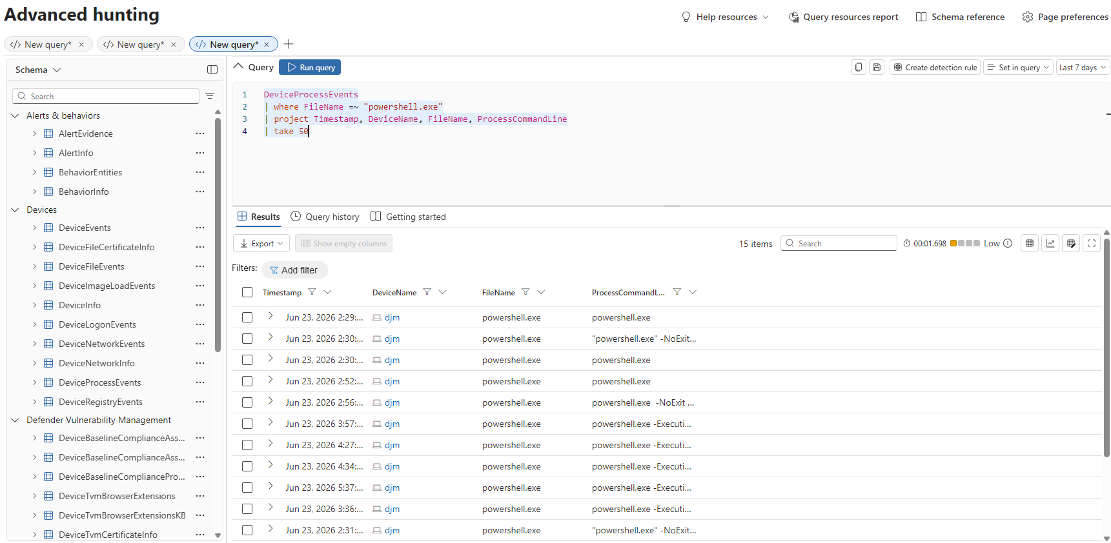Viewport: 1111px width, 543px height.
Task: Open the Export dropdown
Action: (261, 243)
